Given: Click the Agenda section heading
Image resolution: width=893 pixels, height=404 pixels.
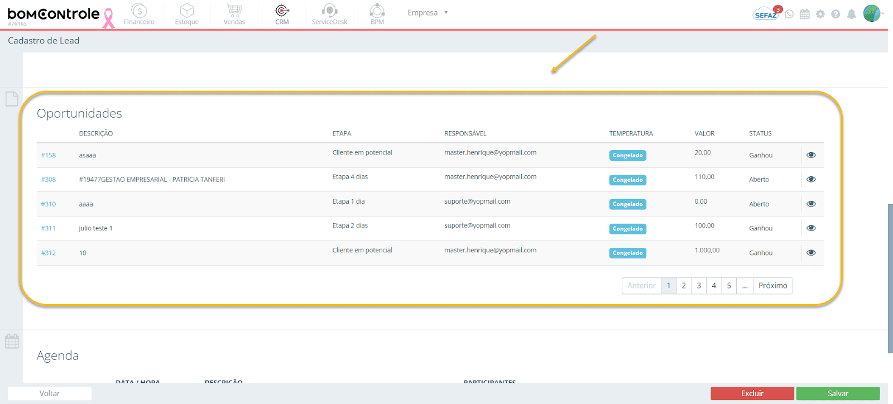Looking at the screenshot, I should point(57,355).
